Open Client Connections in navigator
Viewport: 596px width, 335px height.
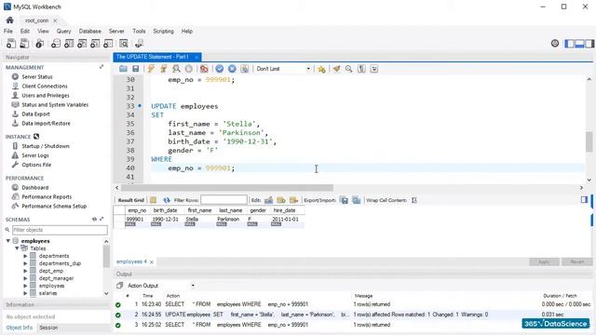45,87
